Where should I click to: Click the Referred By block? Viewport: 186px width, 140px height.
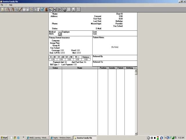[x=115, y=58]
